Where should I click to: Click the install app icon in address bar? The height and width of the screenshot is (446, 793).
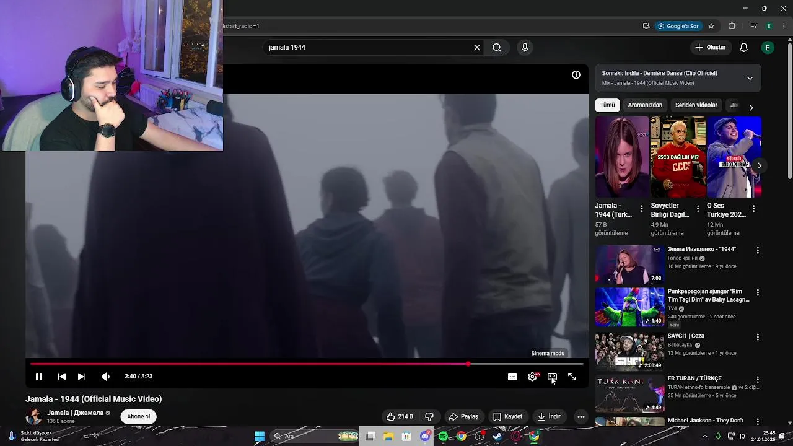pos(646,26)
